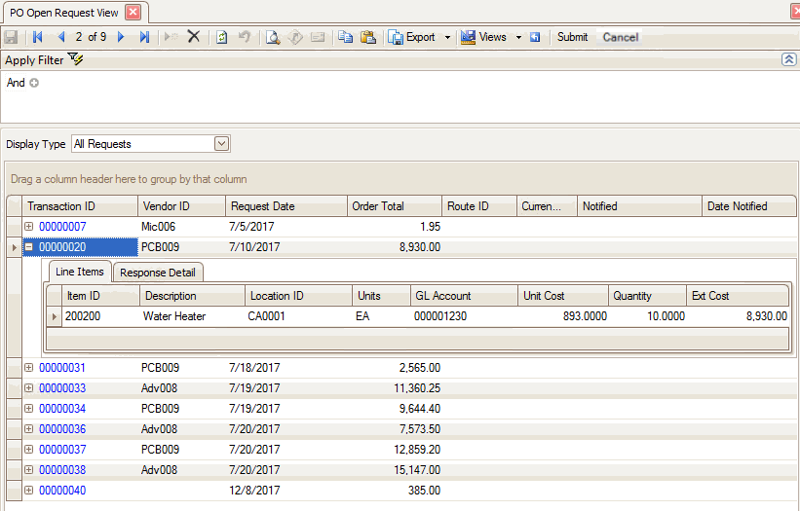This screenshot has height=511, width=800.
Task: Go to the previous record
Action: (61, 37)
